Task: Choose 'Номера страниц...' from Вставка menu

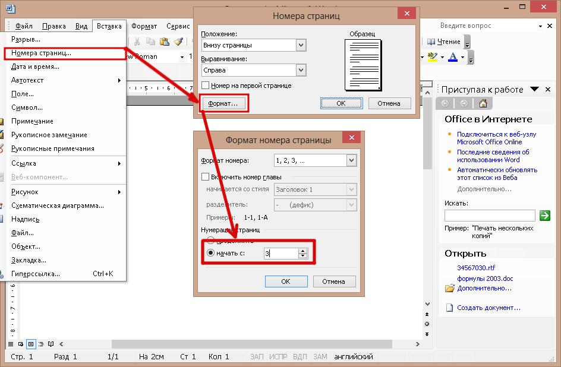Action: pos(65,53)
